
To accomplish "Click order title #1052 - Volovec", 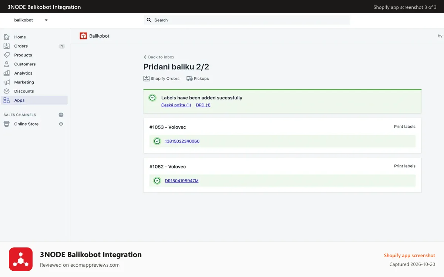I will (168, 167).
